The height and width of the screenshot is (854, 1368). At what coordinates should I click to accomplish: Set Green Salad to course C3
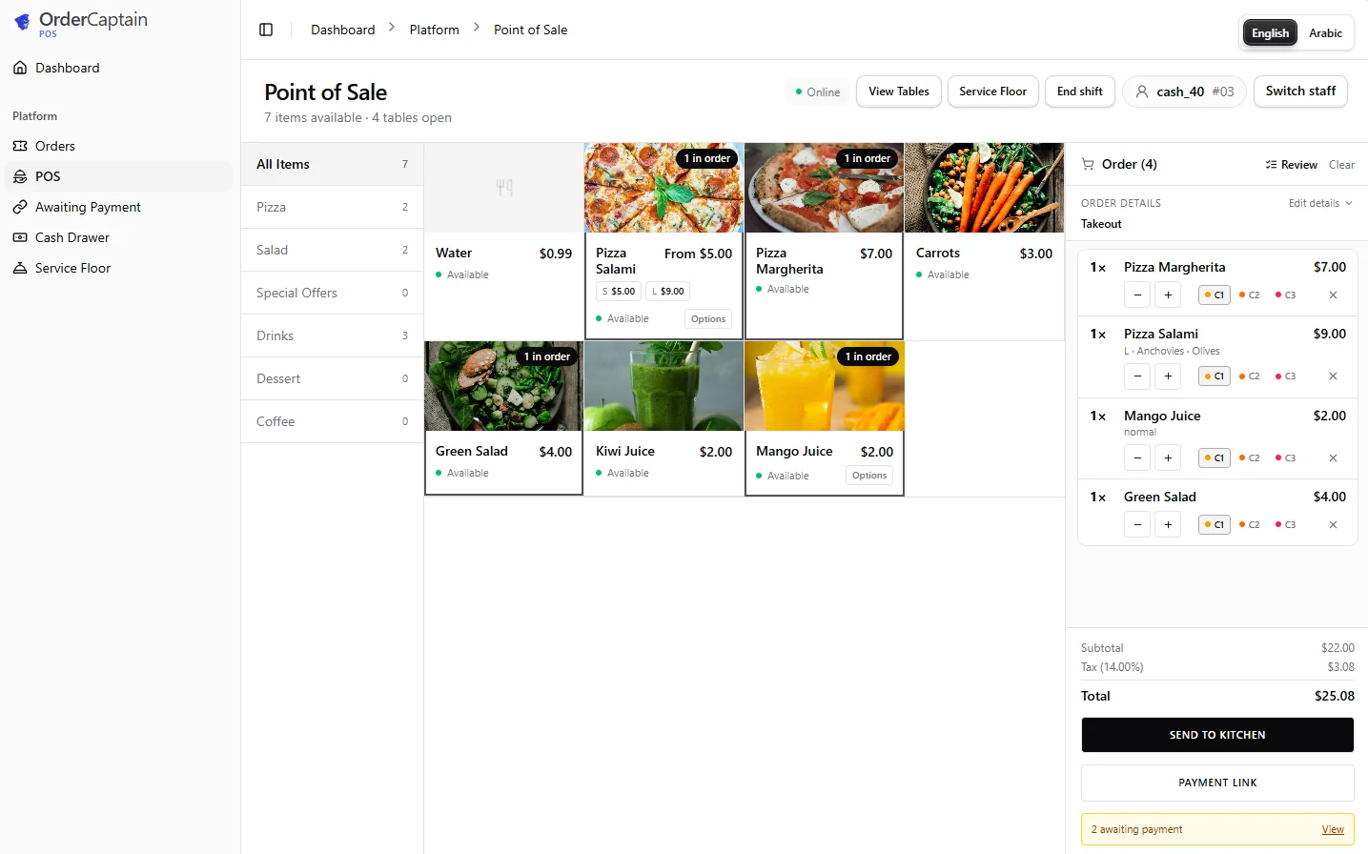pos(1285,524)
